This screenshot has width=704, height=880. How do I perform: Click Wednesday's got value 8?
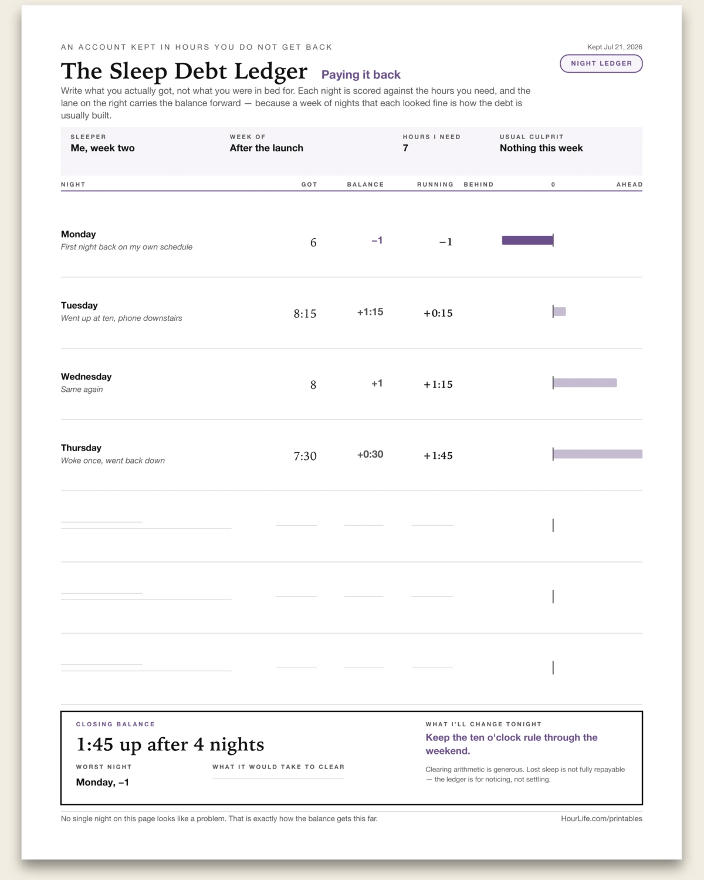313,385
